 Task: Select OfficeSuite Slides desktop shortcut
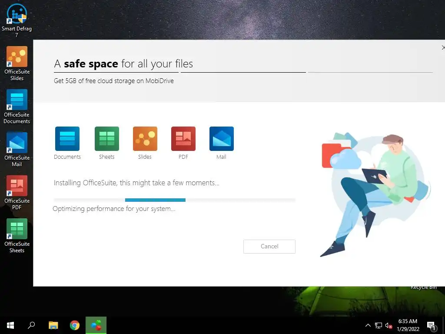pyautogui.click(x=17, y=63)
